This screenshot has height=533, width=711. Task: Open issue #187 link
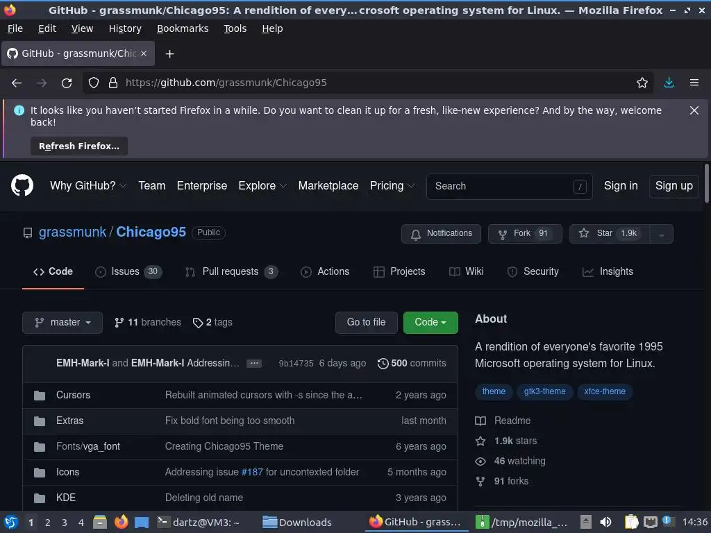[252, 472]
